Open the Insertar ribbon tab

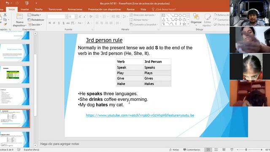tap(25, 9)
